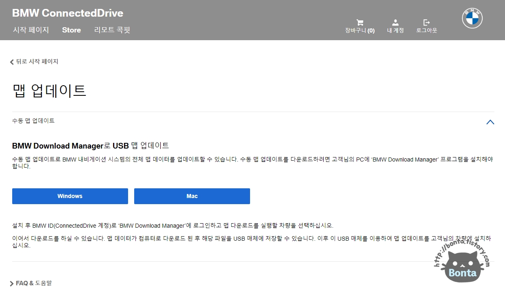Screen dimensions: 505x306
Task: Click the 로그아웃 logout icon
Action: click(427, 22)
